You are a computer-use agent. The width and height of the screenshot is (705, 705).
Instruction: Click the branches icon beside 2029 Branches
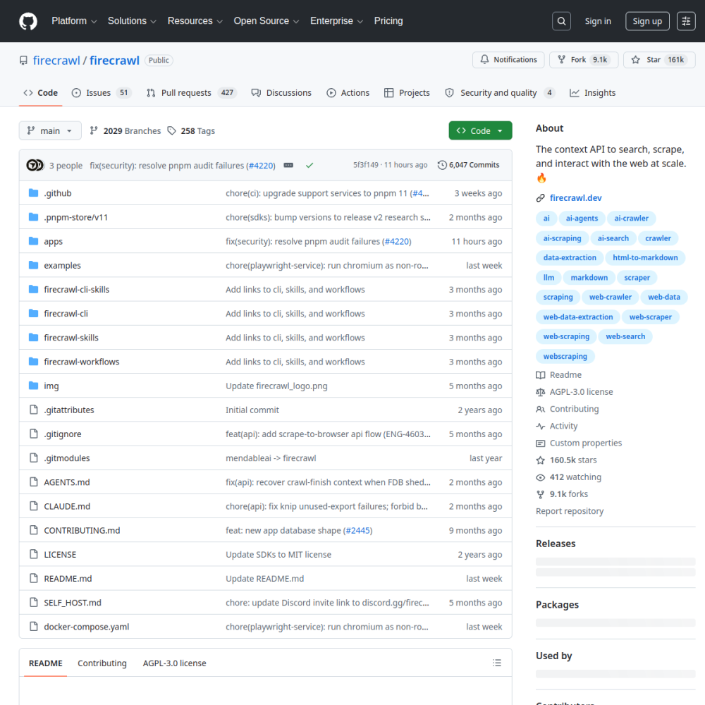pos(94,130)
